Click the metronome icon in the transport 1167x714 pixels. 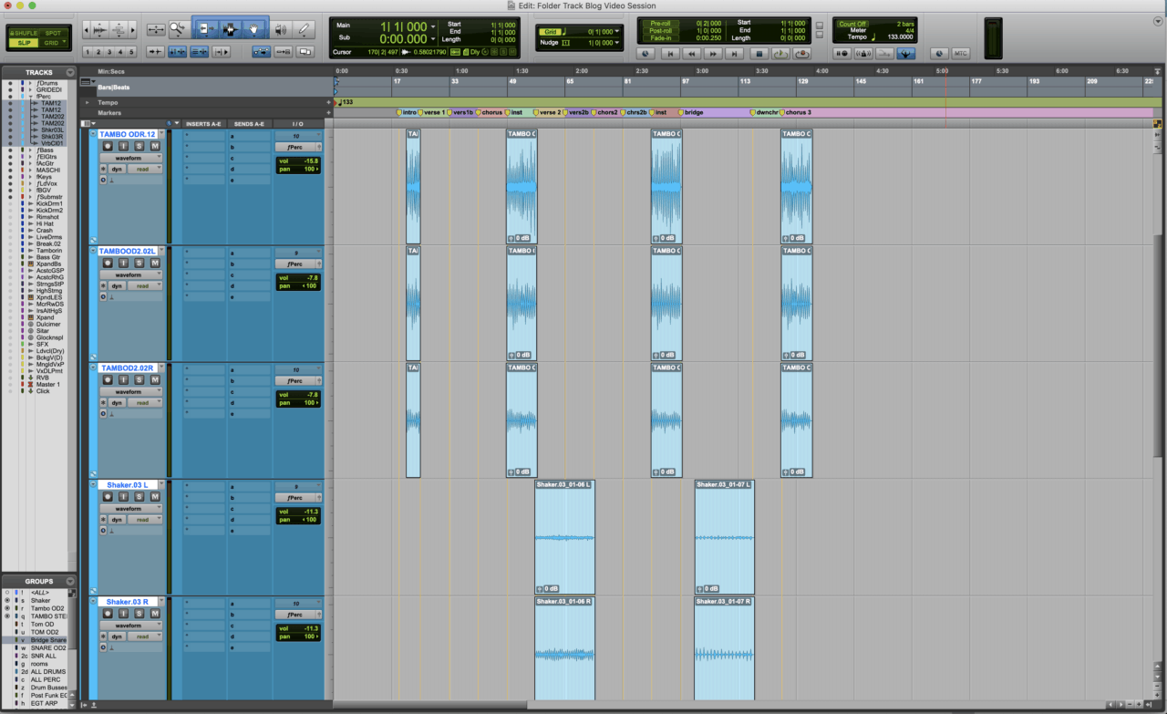tap(863, 54)
